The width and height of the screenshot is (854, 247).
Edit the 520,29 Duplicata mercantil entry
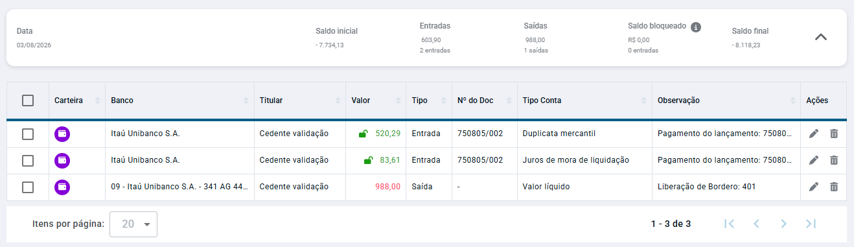(x=814, y=134)
